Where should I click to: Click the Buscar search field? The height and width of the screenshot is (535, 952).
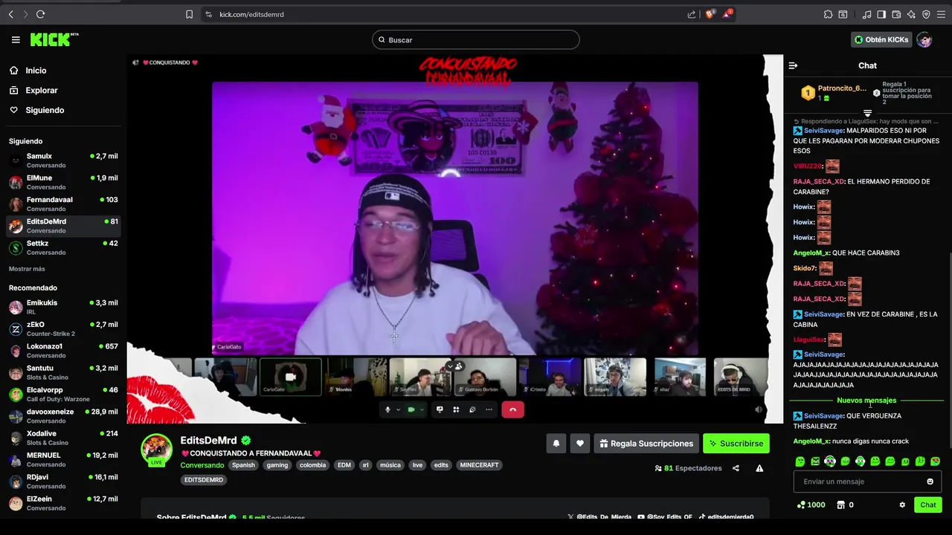[476, 40]
